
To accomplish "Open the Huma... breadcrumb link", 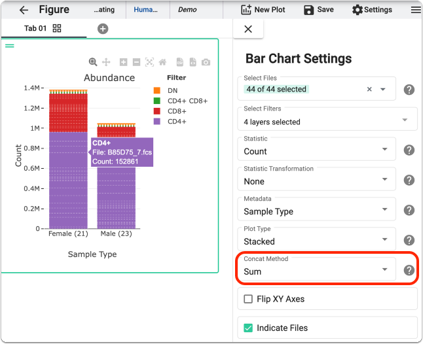I will (x=145, y=10).
